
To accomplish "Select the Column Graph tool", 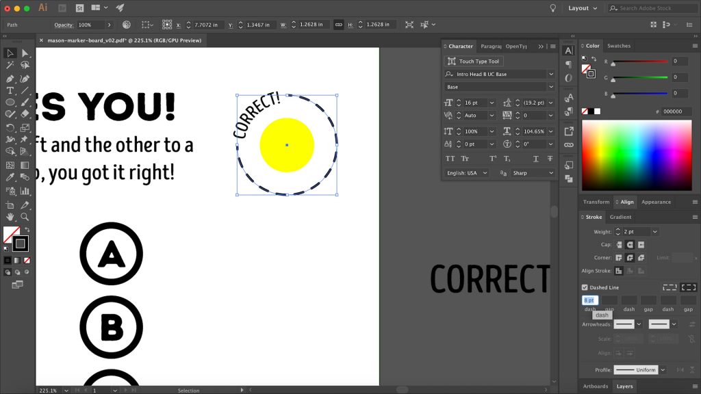I will coord(25,192).
